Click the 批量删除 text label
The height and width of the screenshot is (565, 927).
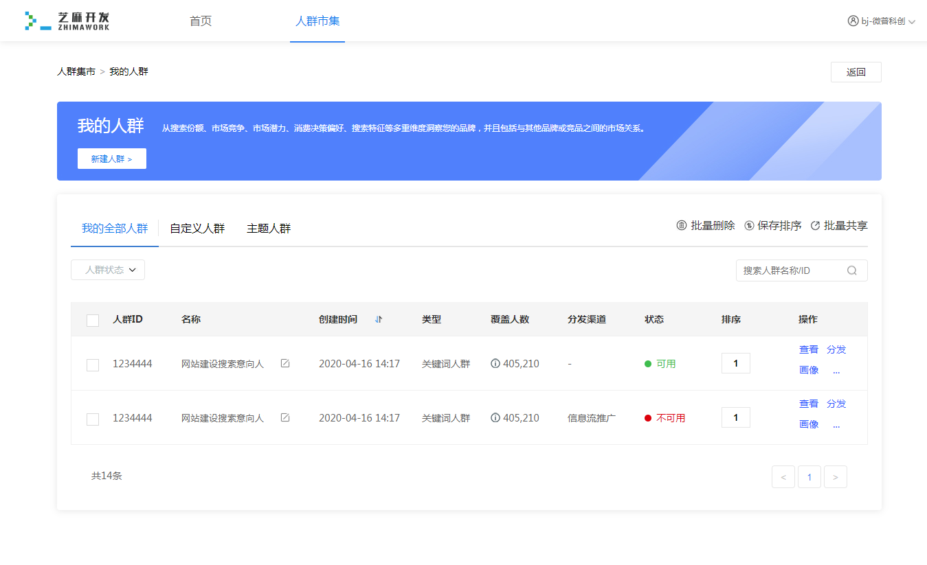pyautogui.click(x=713, y=226)
